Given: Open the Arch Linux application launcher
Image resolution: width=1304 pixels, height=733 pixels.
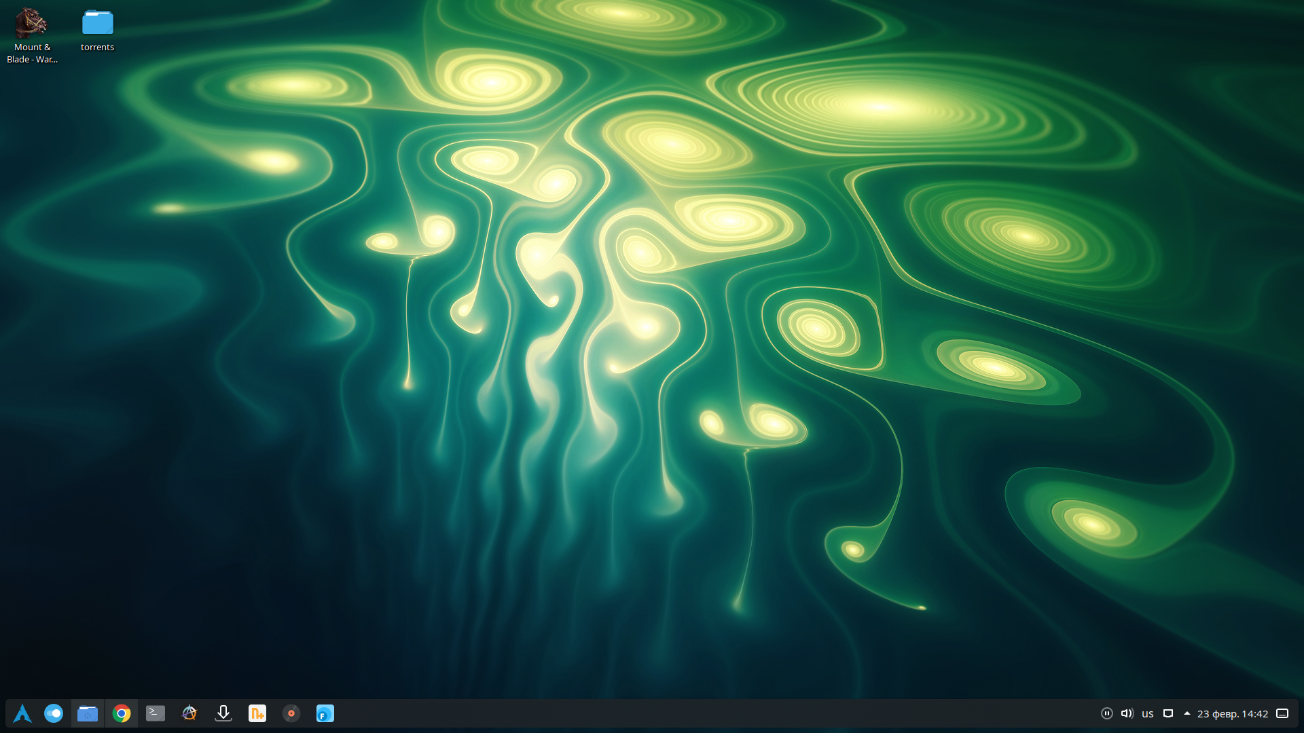Looking at the screenshot, I should (22, 713).
